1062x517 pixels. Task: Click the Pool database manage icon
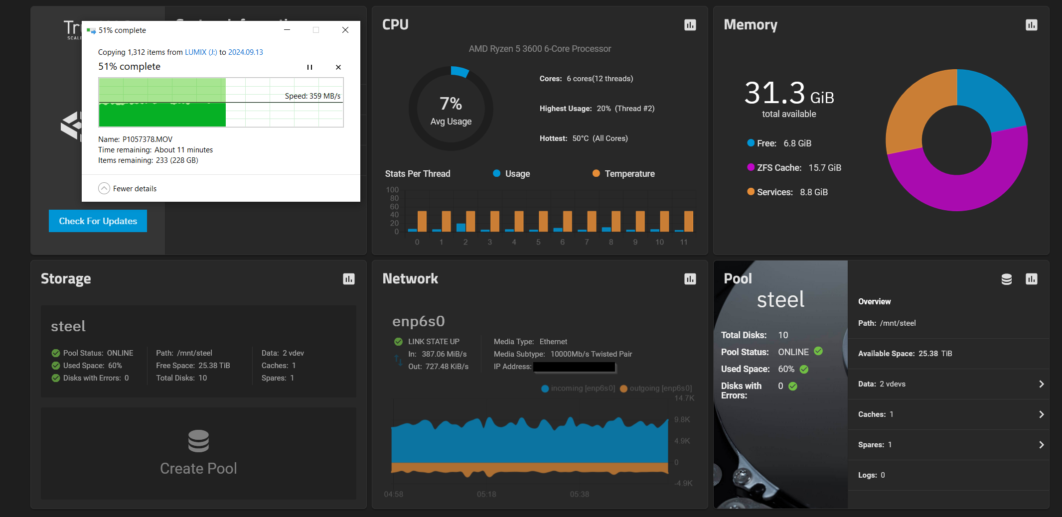(1006, 279)
